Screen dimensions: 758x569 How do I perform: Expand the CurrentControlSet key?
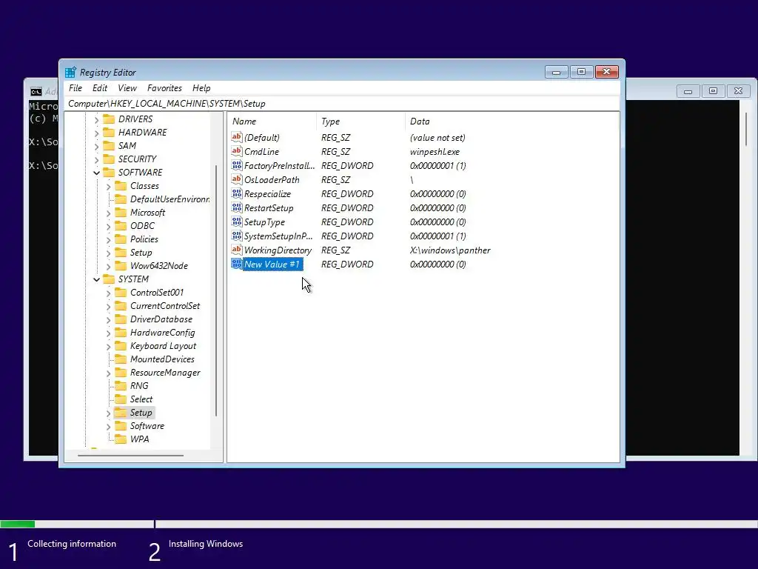108,306
